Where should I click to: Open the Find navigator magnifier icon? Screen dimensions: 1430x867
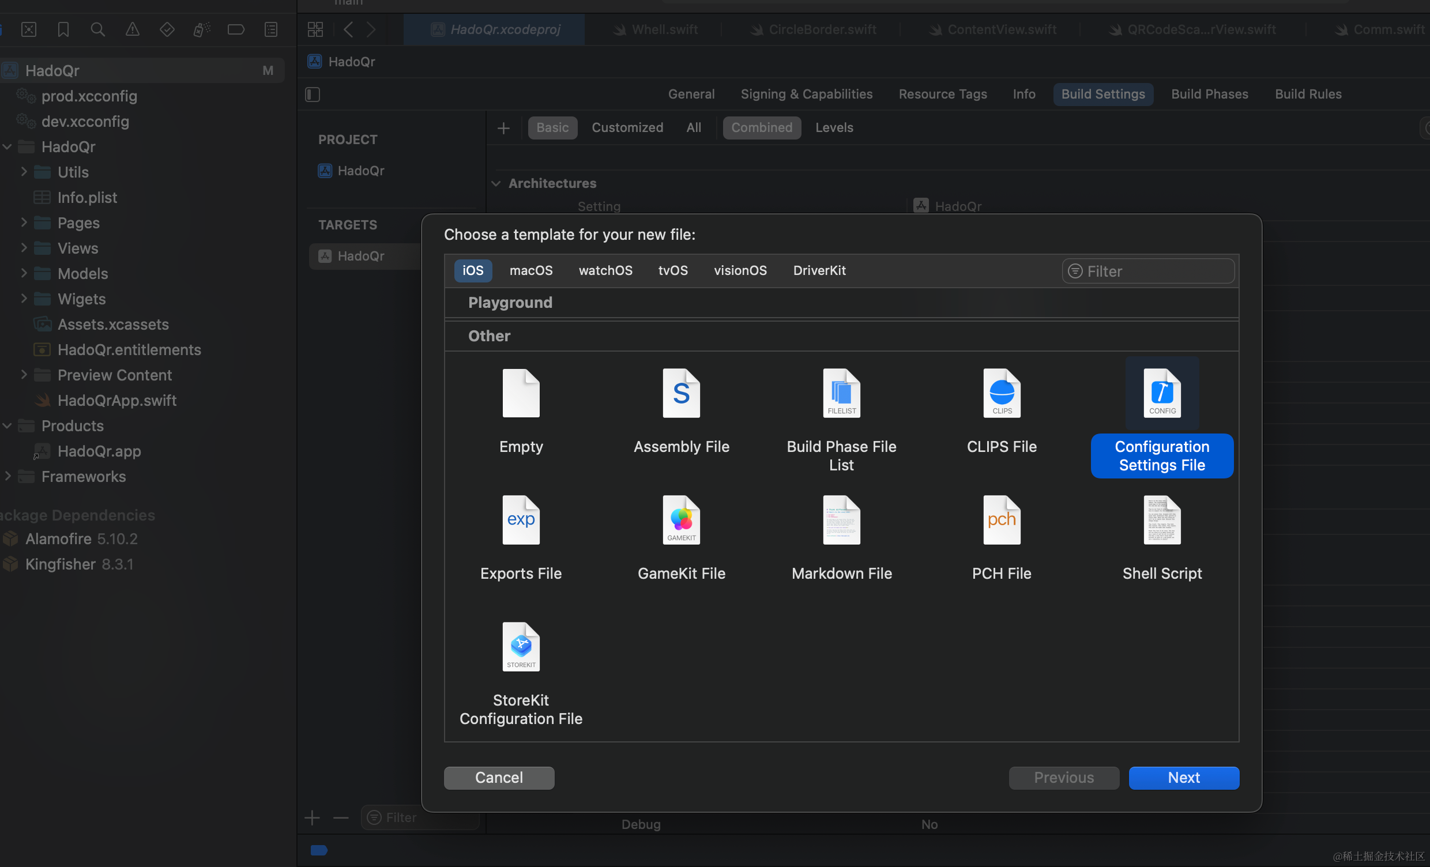[97, 29]
